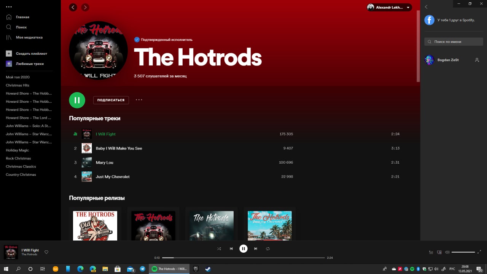This screenshot has width=487, height=274.
Task: Switch to full screen mode icon
Action: (479, 252)
